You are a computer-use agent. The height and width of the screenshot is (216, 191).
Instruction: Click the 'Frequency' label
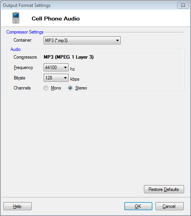[24, 67]
